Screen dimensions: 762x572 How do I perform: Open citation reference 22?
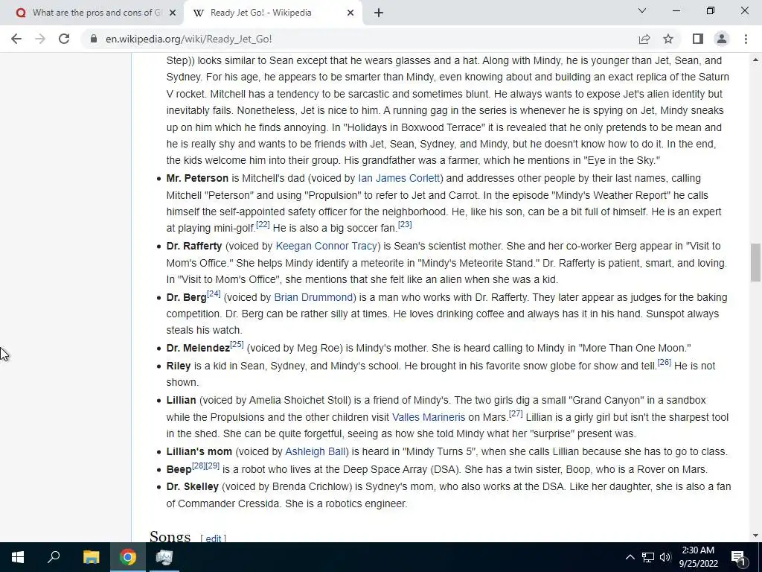point(263,224)
